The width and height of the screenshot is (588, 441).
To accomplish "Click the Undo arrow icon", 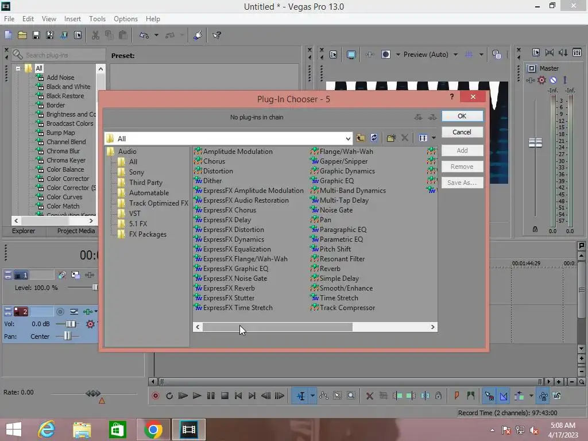I will click(x=144, y=35).
